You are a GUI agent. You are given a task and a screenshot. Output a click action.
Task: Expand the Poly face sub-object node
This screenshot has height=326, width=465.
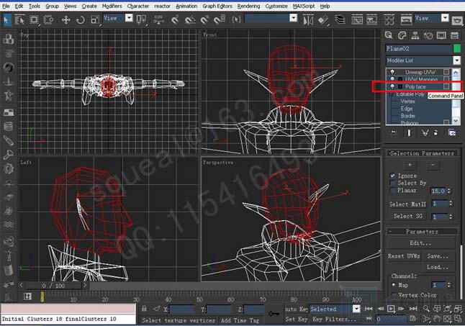(399, 86)
